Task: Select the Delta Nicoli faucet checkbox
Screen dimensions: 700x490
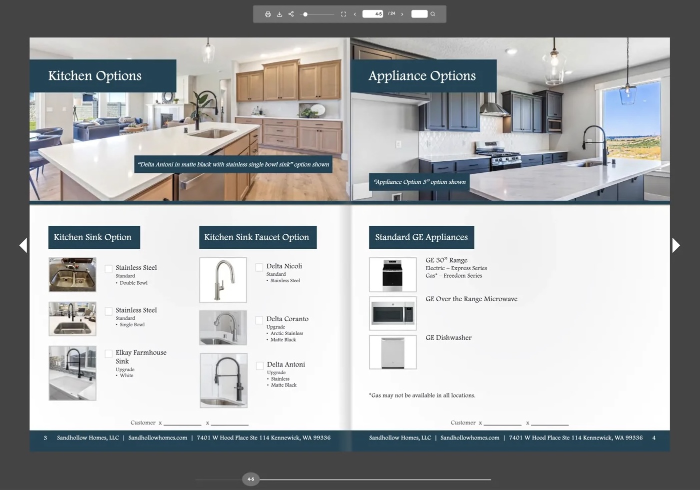Action: (259, 267)
